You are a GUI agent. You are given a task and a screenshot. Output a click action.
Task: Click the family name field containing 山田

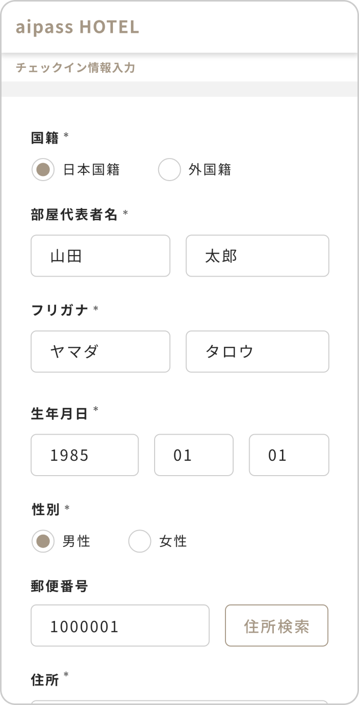[x=100, y=256]
